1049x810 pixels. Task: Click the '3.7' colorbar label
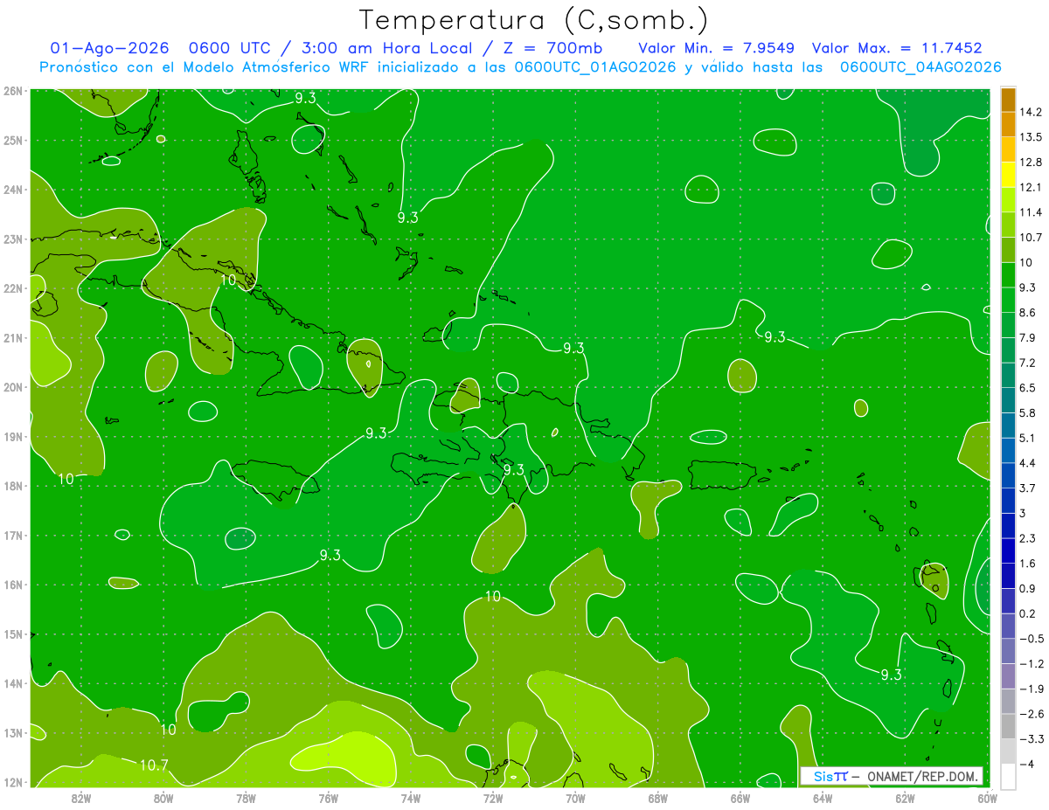click(x=1028, y=488)
